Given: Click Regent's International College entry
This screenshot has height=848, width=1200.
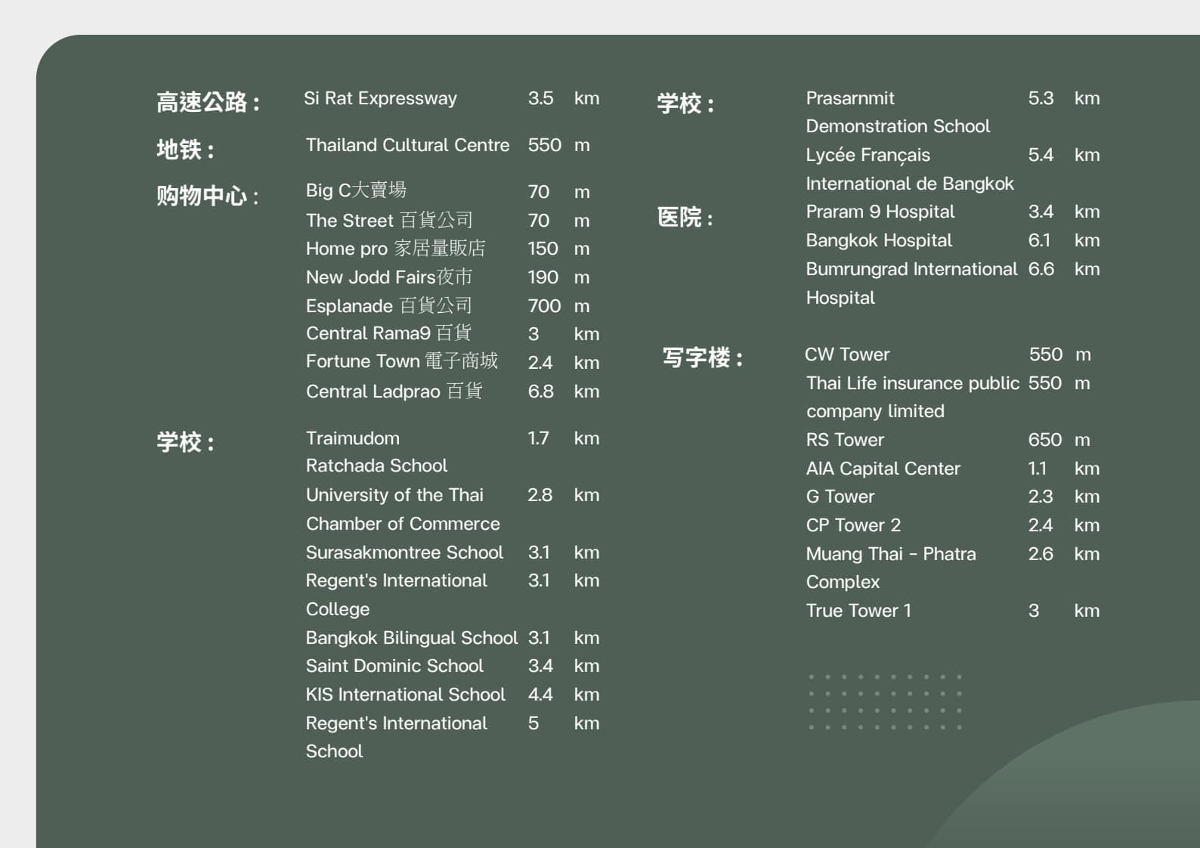Looking at the screenshot, I should tap(397, 595).
